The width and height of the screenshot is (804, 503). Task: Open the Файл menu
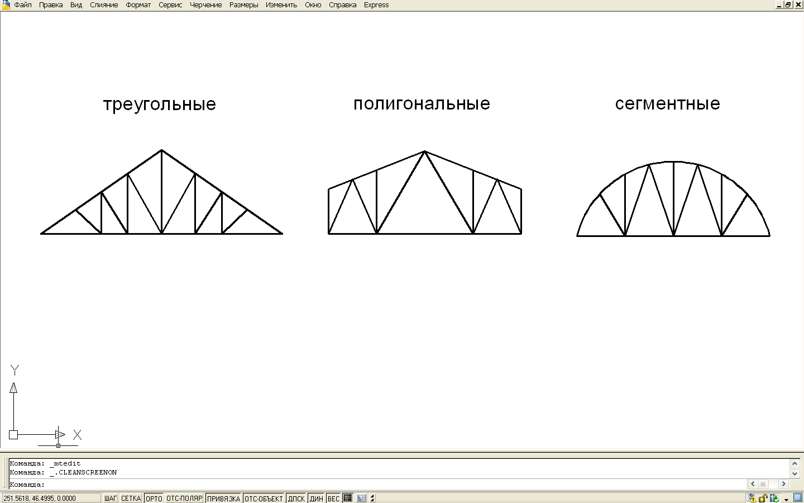pyautogui.click(x=23, y=5)
